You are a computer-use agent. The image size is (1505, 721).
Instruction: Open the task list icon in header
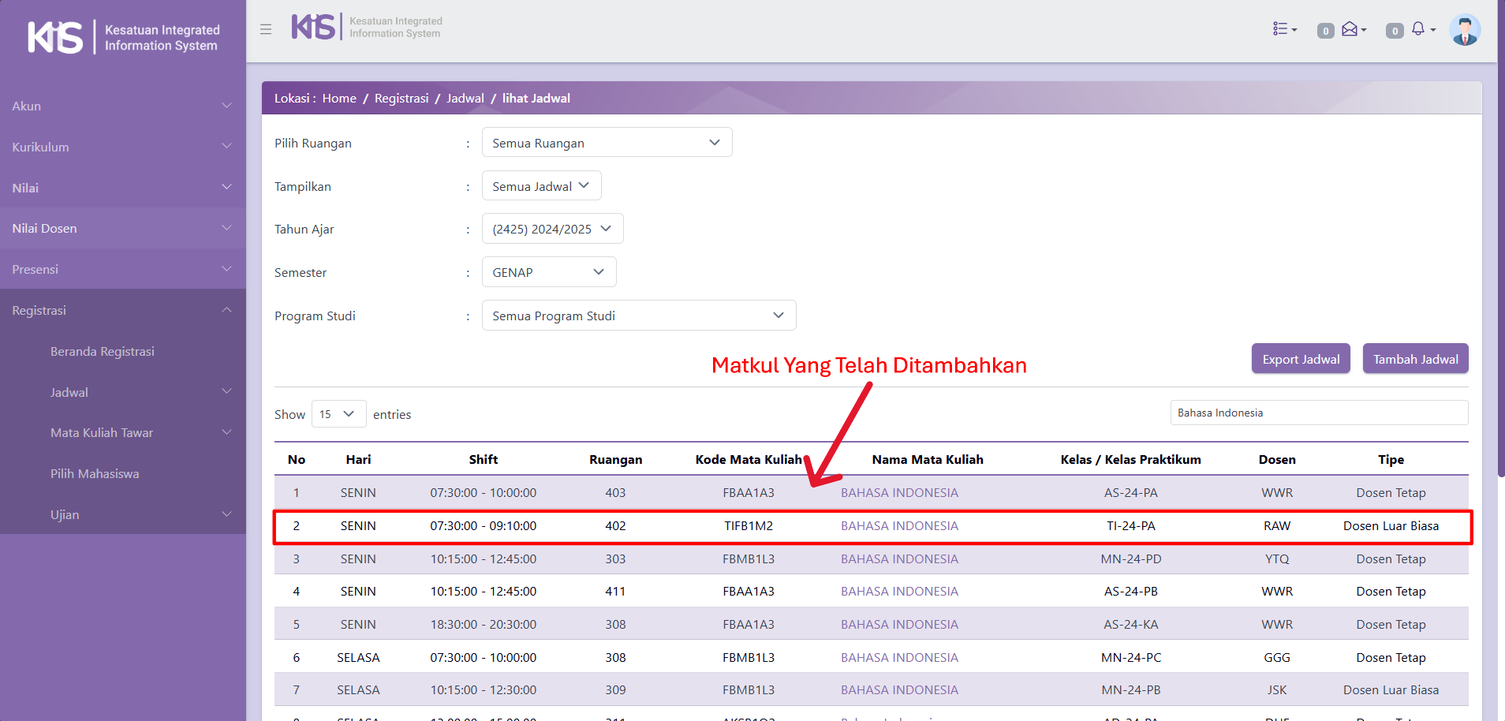pos(1283,29)
